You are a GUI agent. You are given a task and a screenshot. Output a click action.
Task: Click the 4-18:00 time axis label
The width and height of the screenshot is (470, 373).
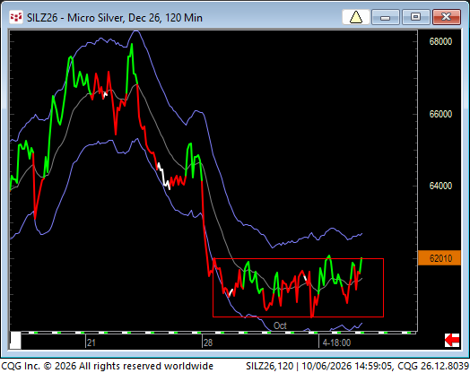(x=336, y=343)
